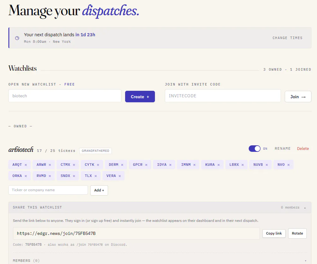The width and height of the screenshot is (317, 264).
Task: Click the '17 / 25 tickers' count
Action: [56, 151]
